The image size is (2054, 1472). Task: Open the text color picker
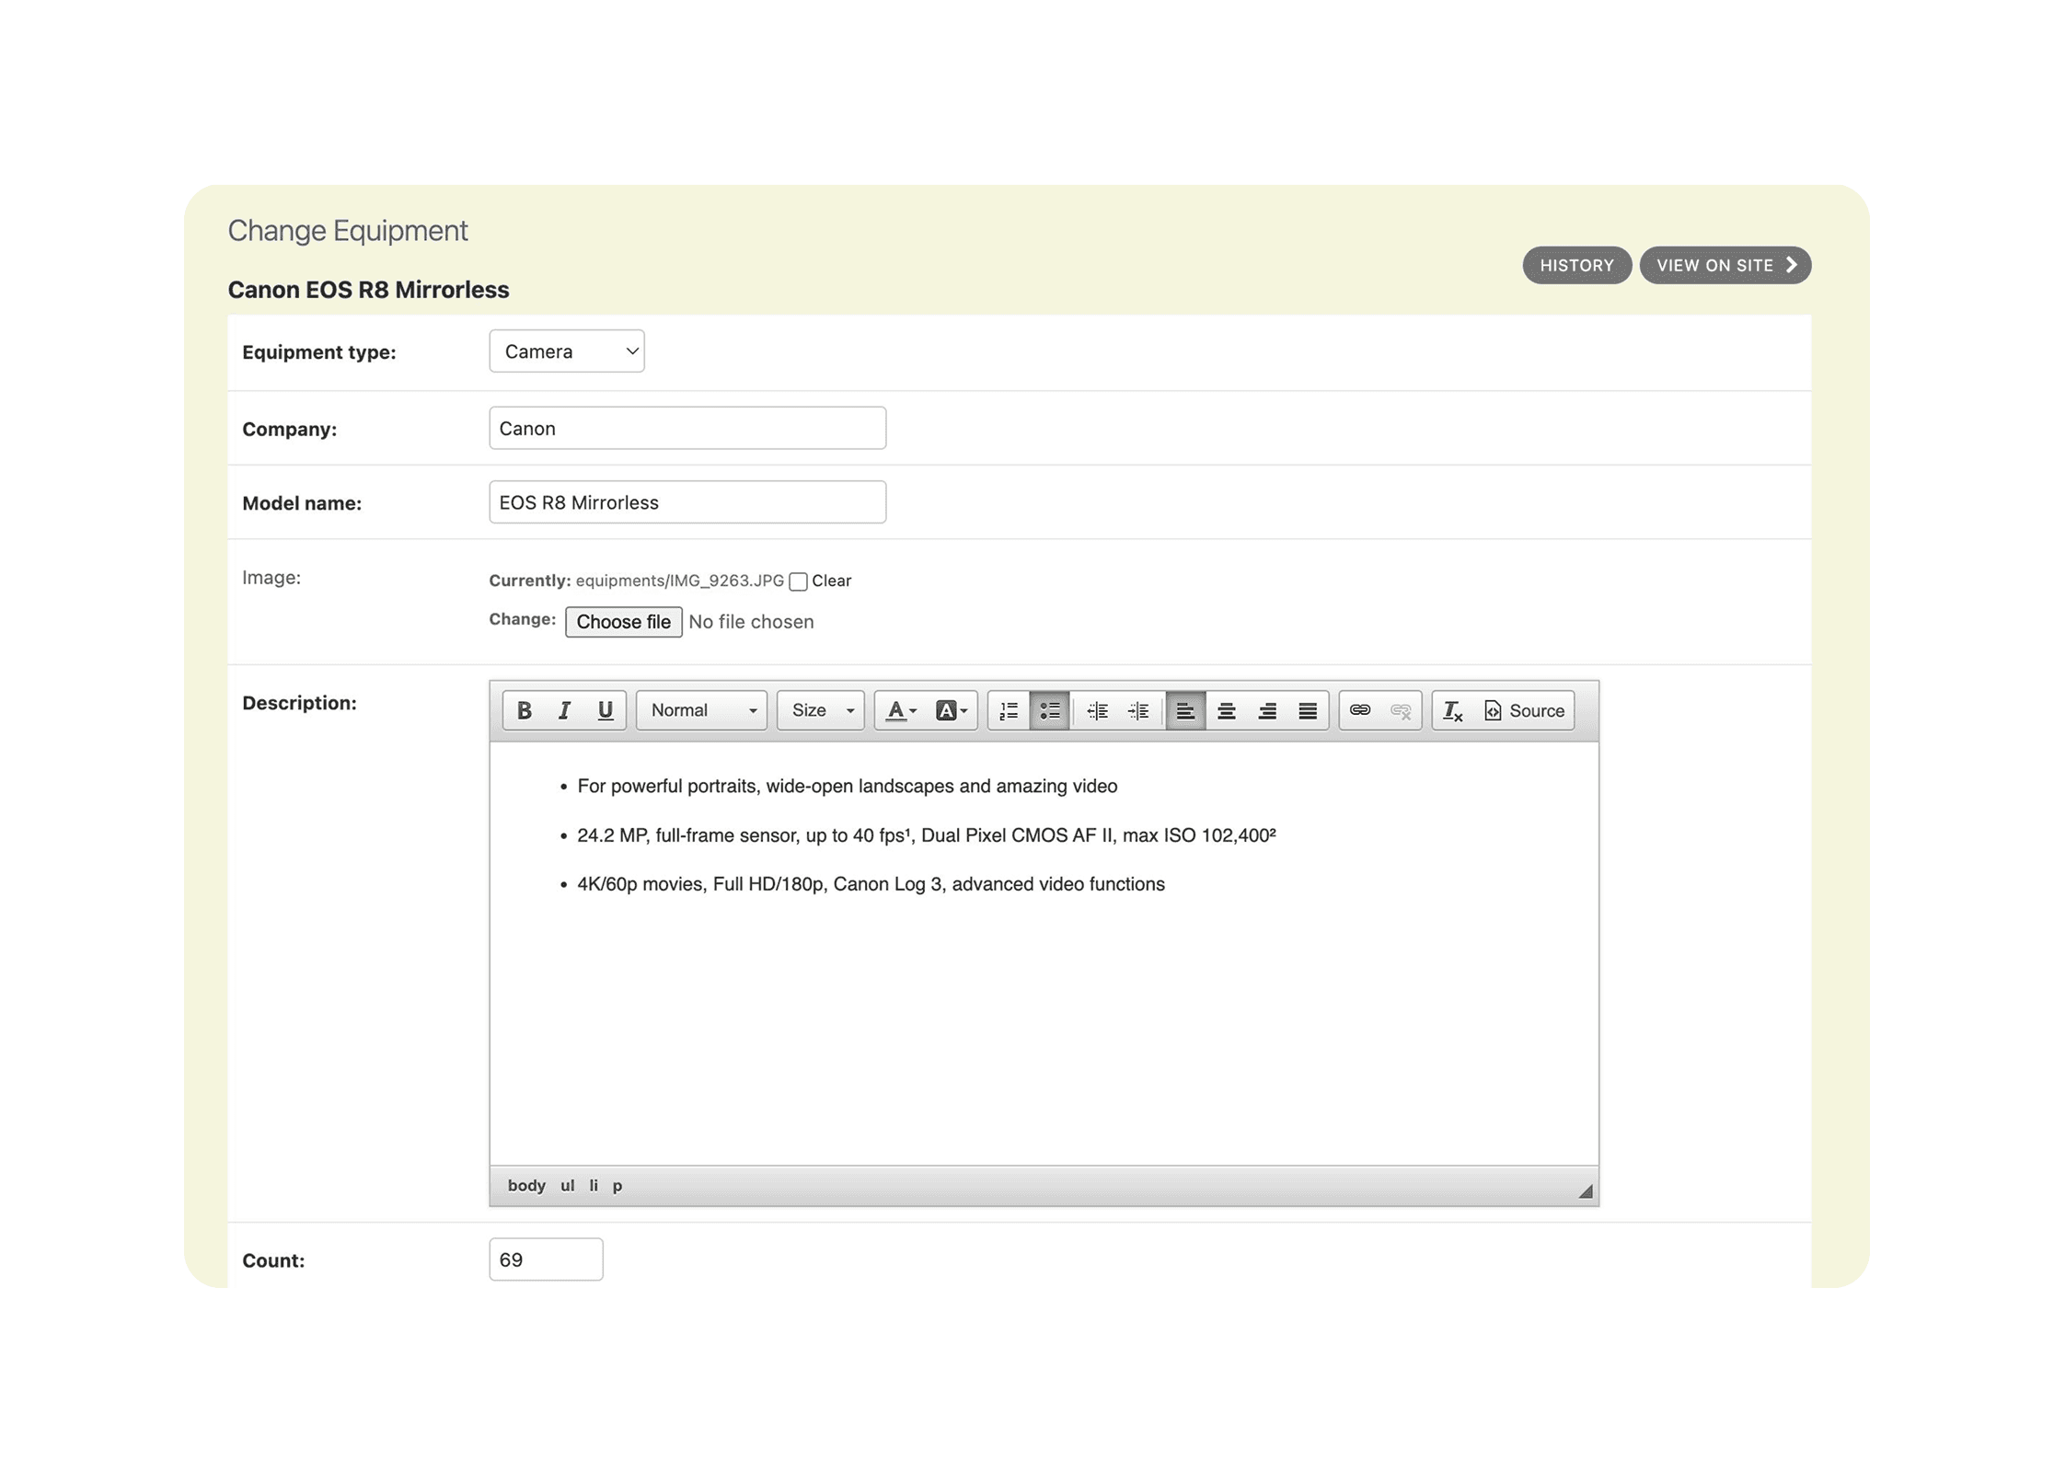click(x=901, y=710)
